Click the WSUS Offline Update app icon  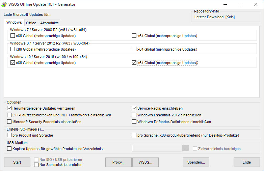(4, 4)
